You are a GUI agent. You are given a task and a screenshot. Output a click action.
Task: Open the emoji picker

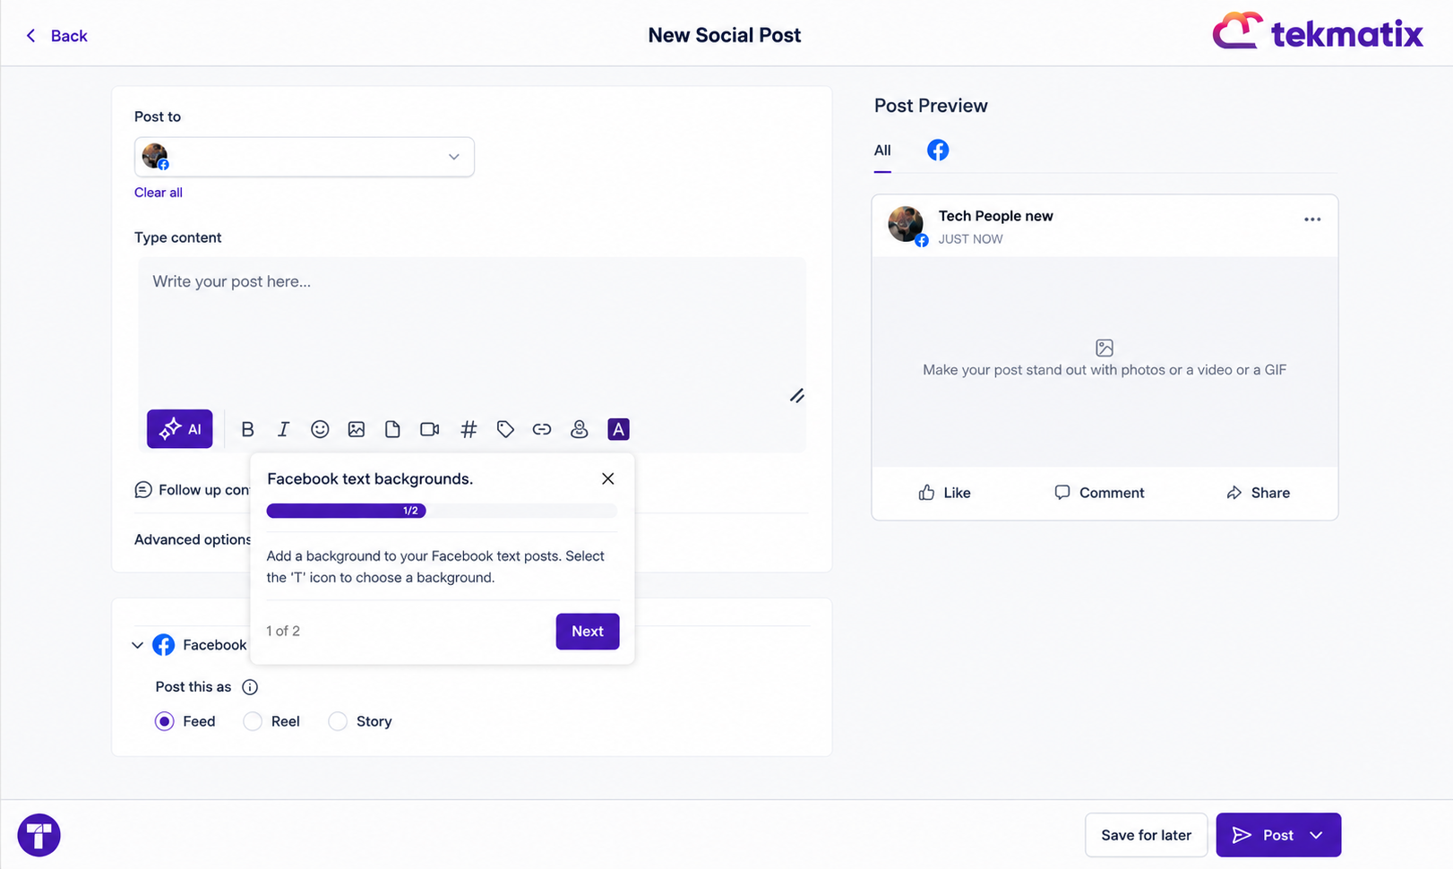[x=320, y=429]
